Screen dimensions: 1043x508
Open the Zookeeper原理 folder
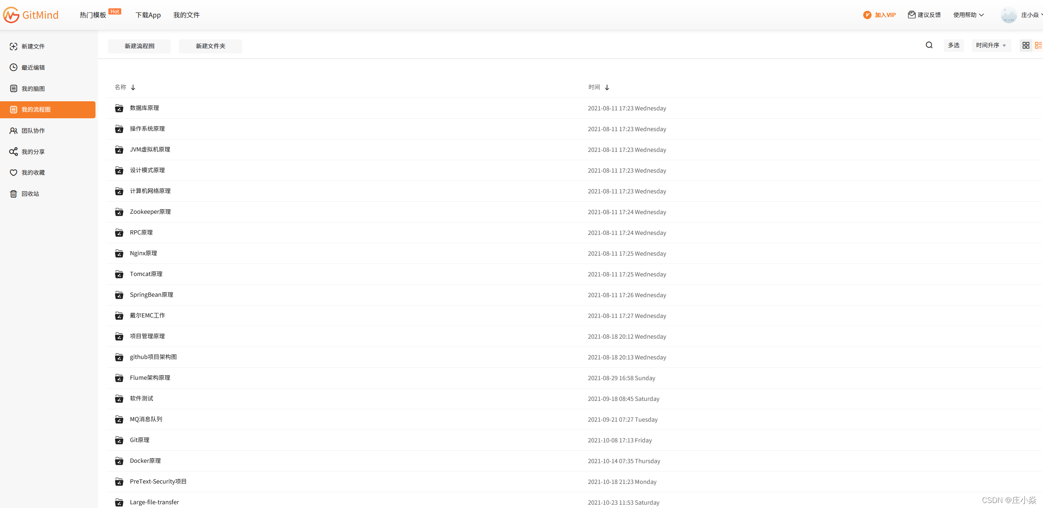(150, 212)
